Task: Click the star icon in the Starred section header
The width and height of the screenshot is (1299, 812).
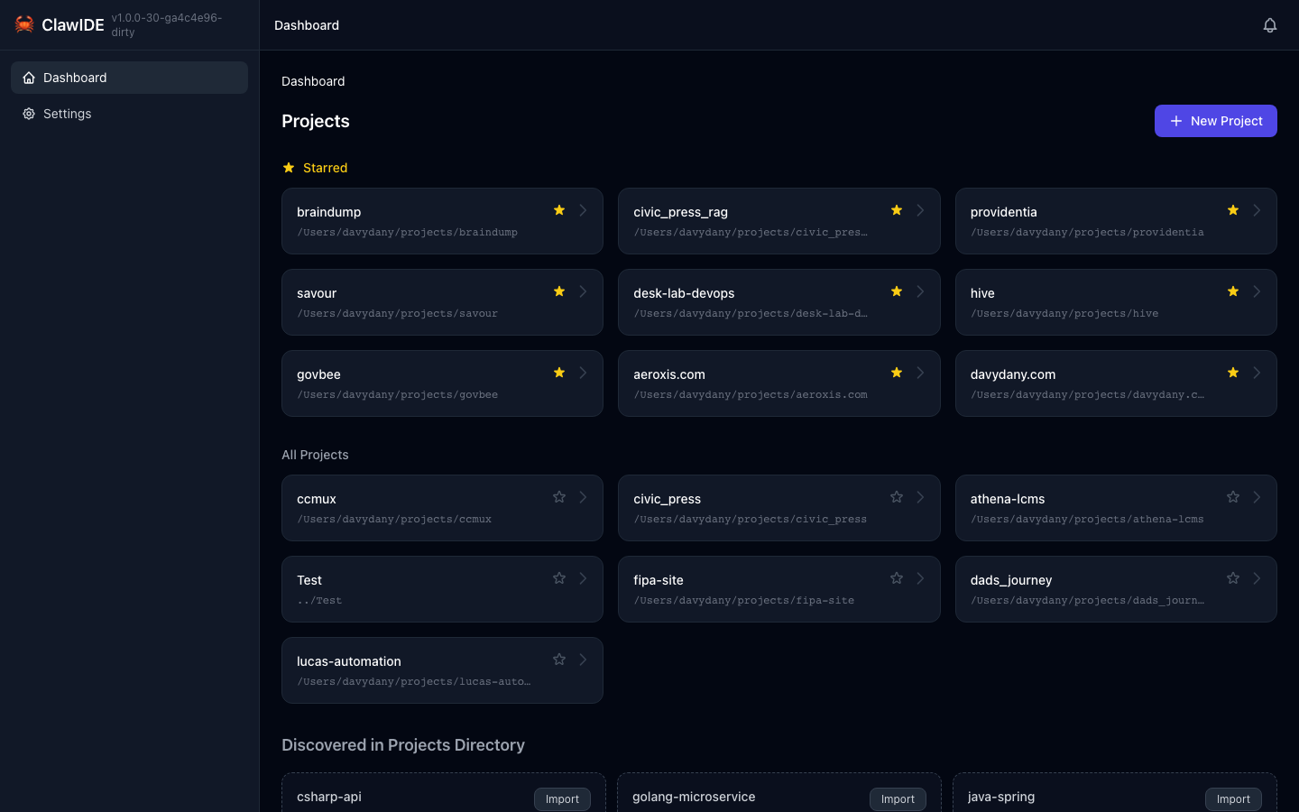Action: (288, 168)
